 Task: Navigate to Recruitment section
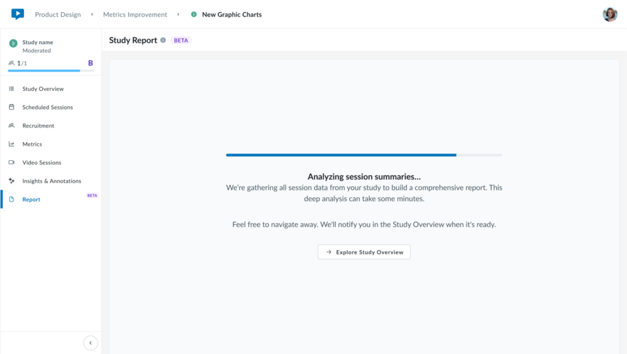click(51, 126)
